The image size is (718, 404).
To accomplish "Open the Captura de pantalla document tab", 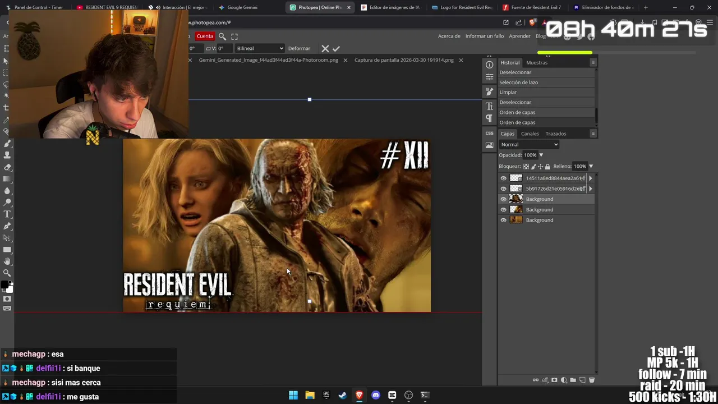I will [404, 60].
